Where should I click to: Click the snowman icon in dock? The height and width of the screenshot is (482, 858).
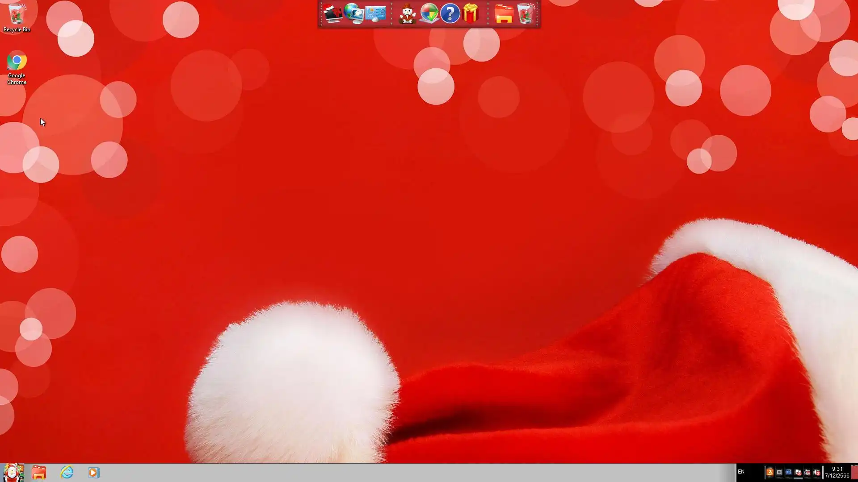(407, 14)
